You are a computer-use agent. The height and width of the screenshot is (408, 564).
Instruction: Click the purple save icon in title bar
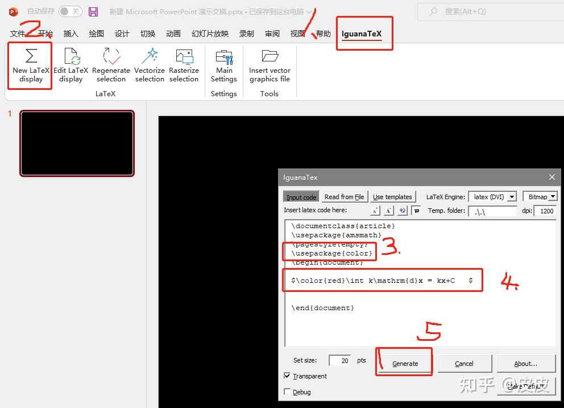pyautogui.click(x=93, y=12)
